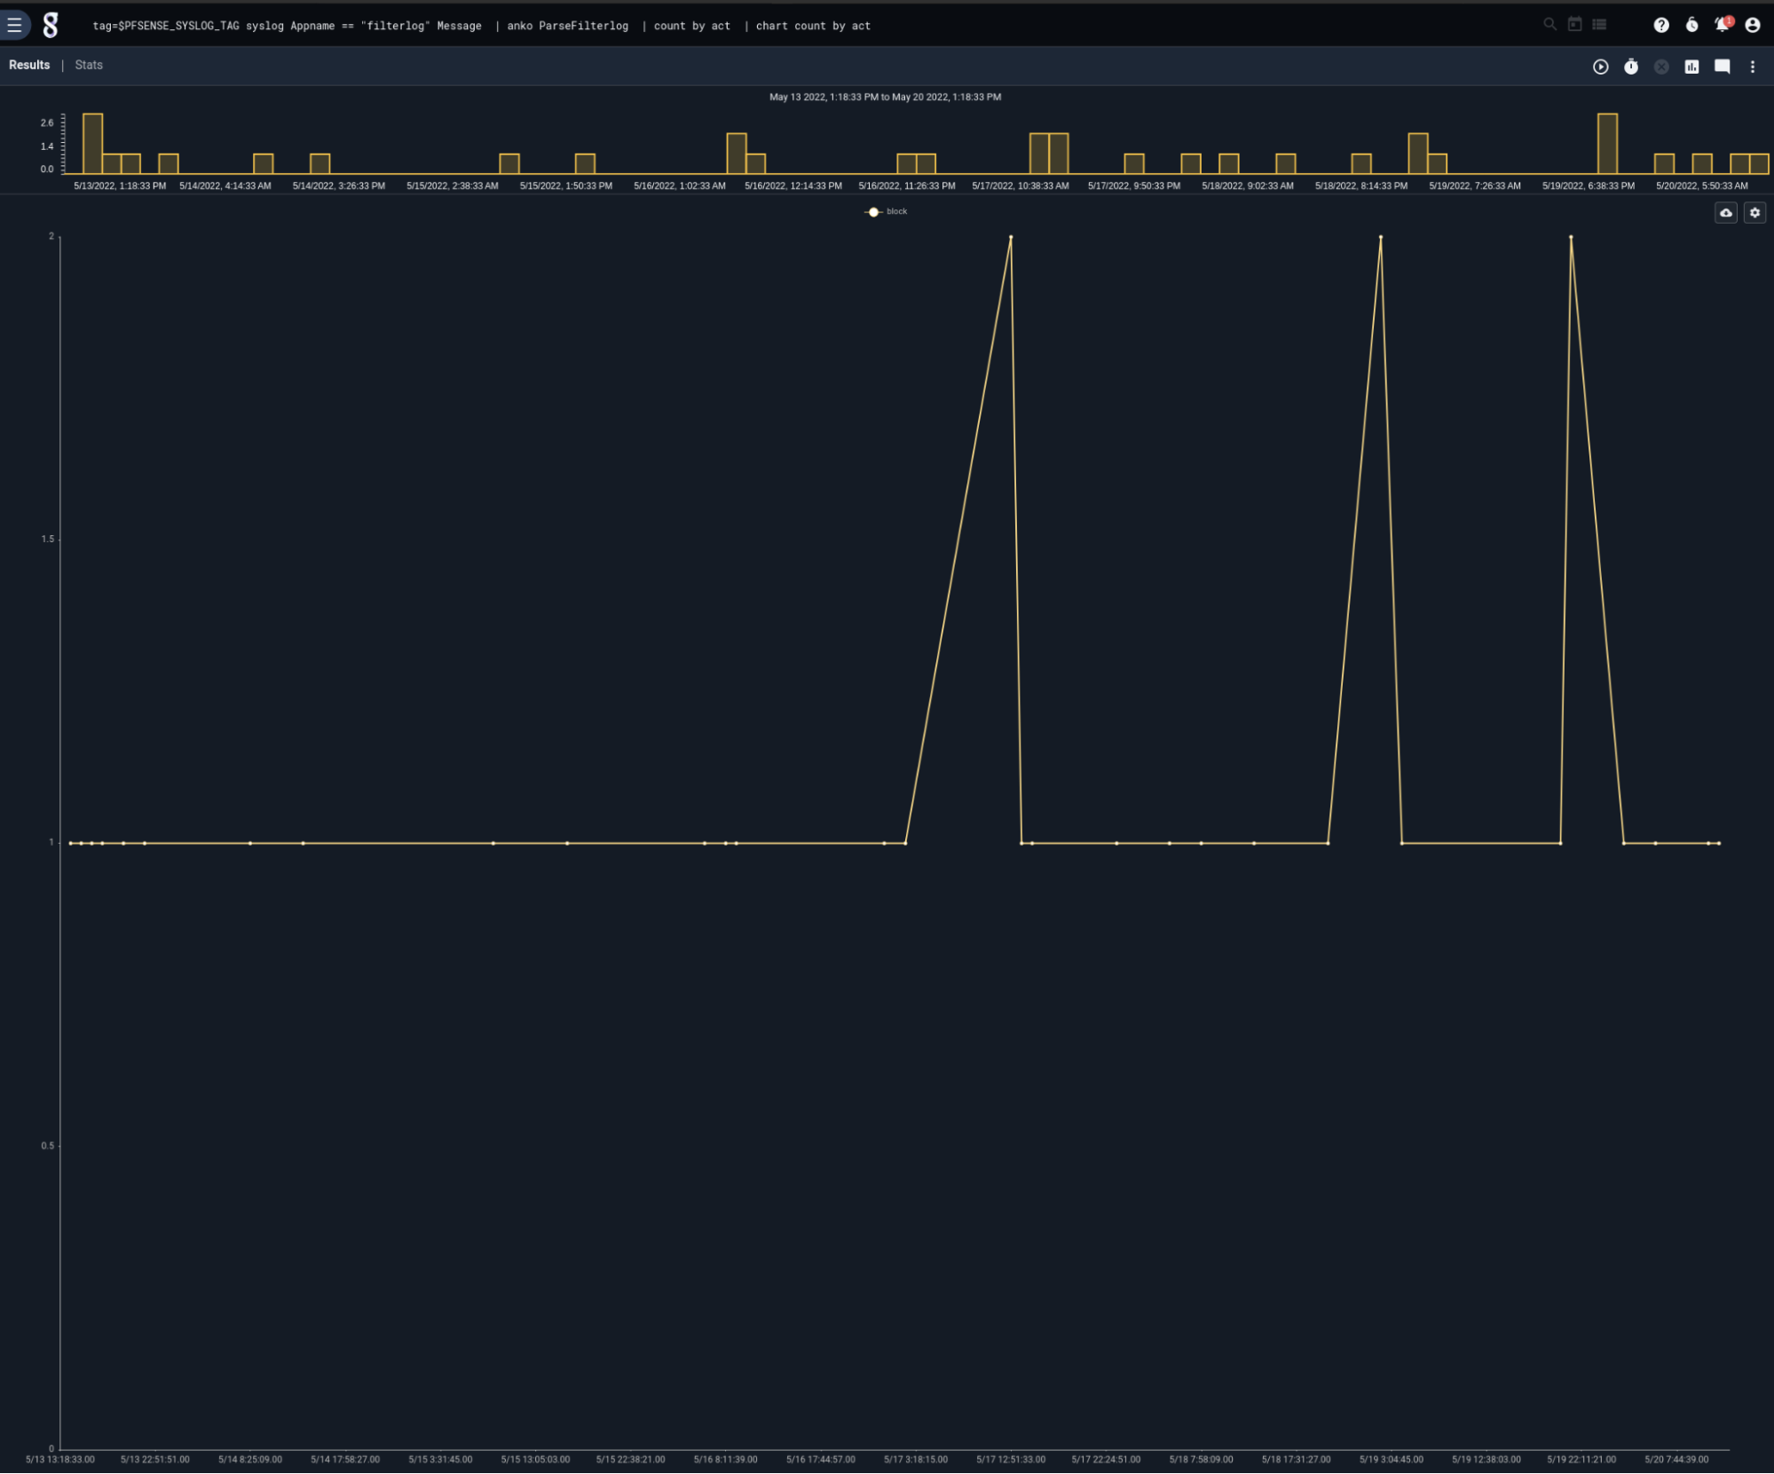This screenshot has width=1774, height=1474.
Task: Click chart x-axis label 5/17 12:51:33.00
Action: pos(1011,1460)
